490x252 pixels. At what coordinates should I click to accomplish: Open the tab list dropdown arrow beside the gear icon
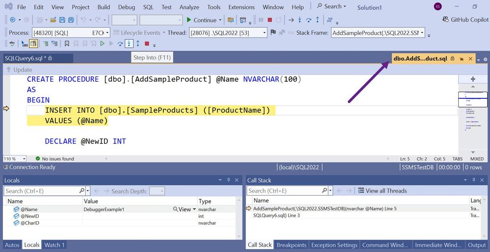click(x=479, y=59)
